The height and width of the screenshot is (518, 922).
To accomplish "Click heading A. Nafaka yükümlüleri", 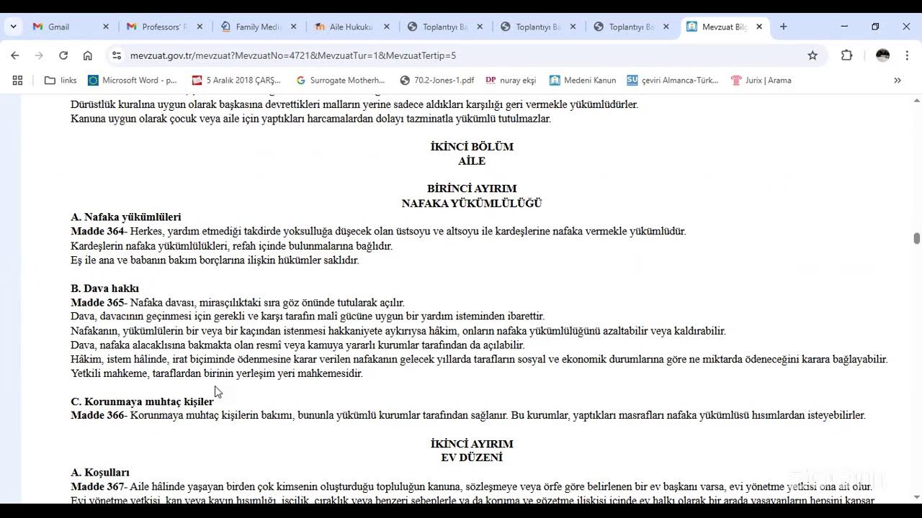I will click(x=126, y=217).
